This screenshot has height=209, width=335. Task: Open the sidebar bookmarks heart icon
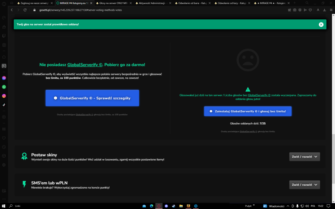tap(4, 138)
